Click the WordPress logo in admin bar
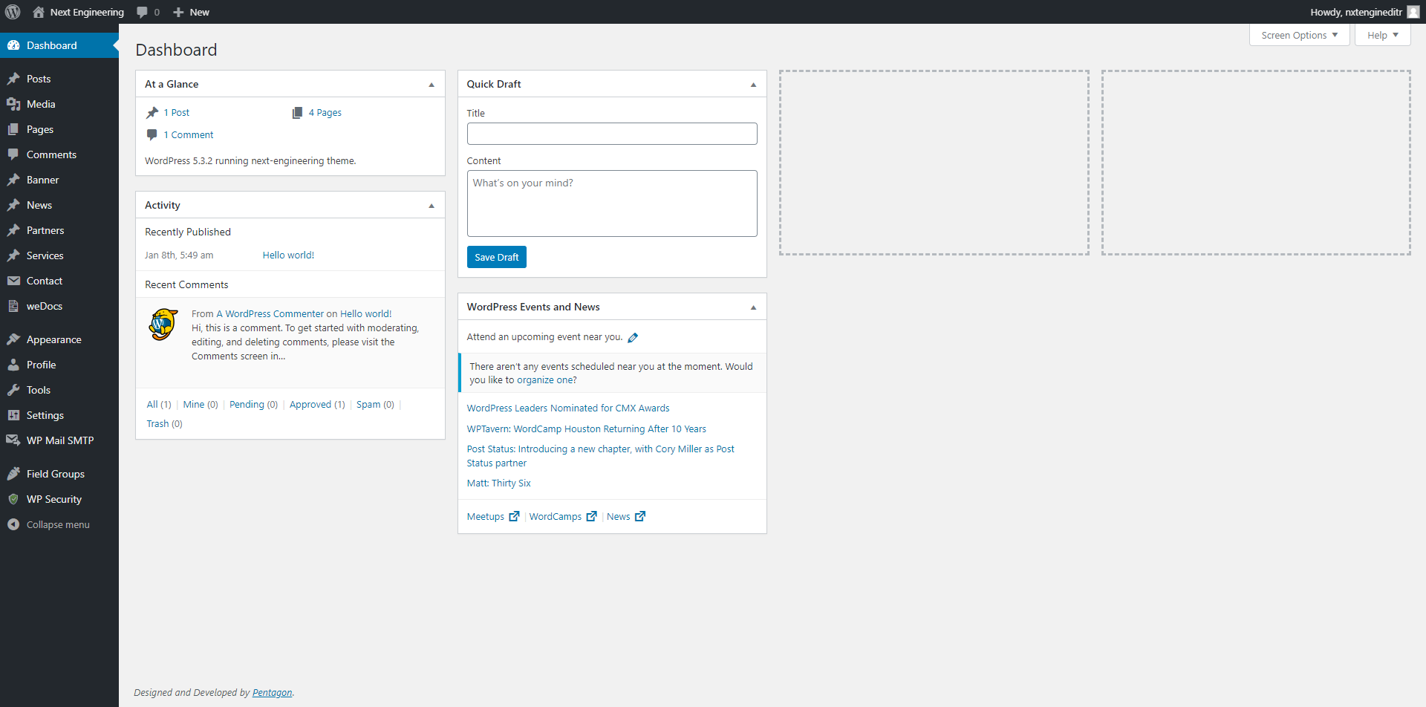This screenshot has width=1426, height=707. pos(13,12)
